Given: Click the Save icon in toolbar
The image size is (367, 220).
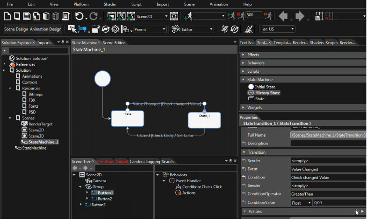Looking at the screenshot, I should (27, 16).
